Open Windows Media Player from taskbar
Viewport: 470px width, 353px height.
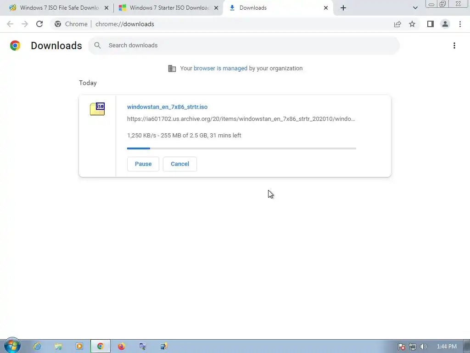tap(79, 347)
